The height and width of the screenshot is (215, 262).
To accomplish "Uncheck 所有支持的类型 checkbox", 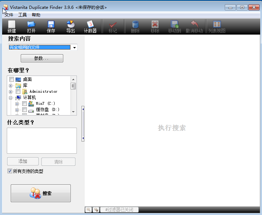I will pyautogui.click(x=10, y=171).
